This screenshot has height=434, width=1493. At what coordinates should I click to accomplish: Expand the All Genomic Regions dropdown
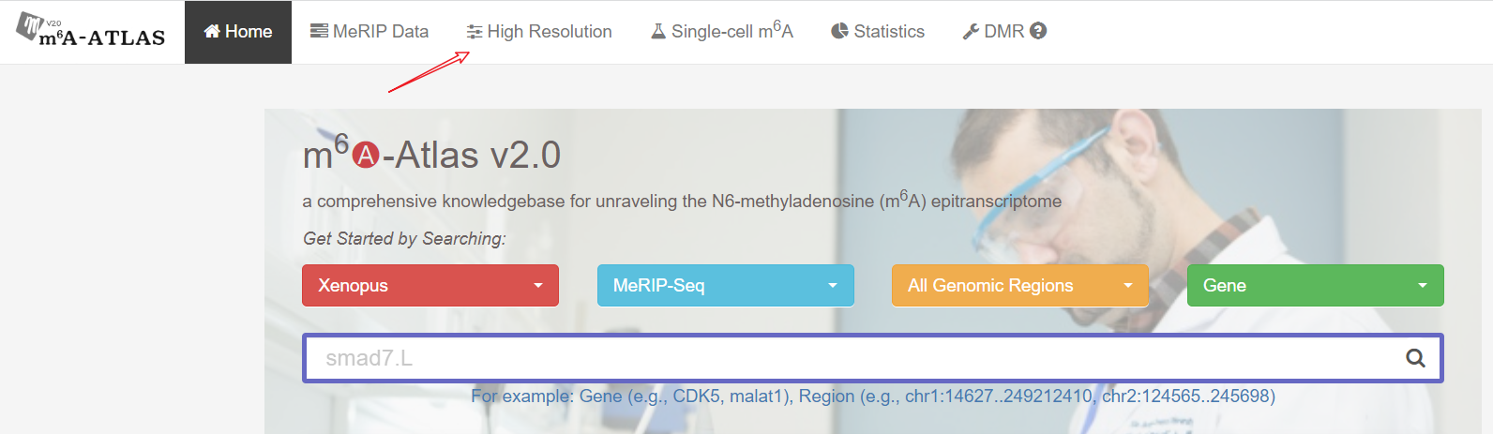(1020, 285)
